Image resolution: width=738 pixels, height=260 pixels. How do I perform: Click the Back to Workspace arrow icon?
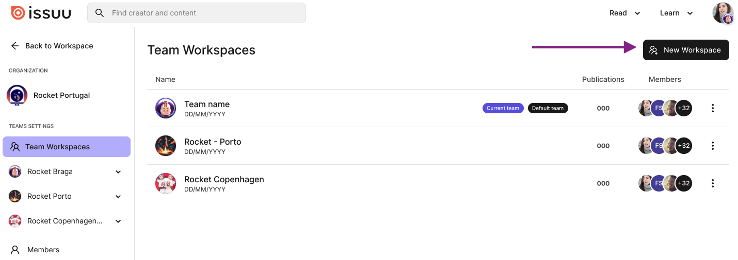pyautogui.click(x=15, y=46)
